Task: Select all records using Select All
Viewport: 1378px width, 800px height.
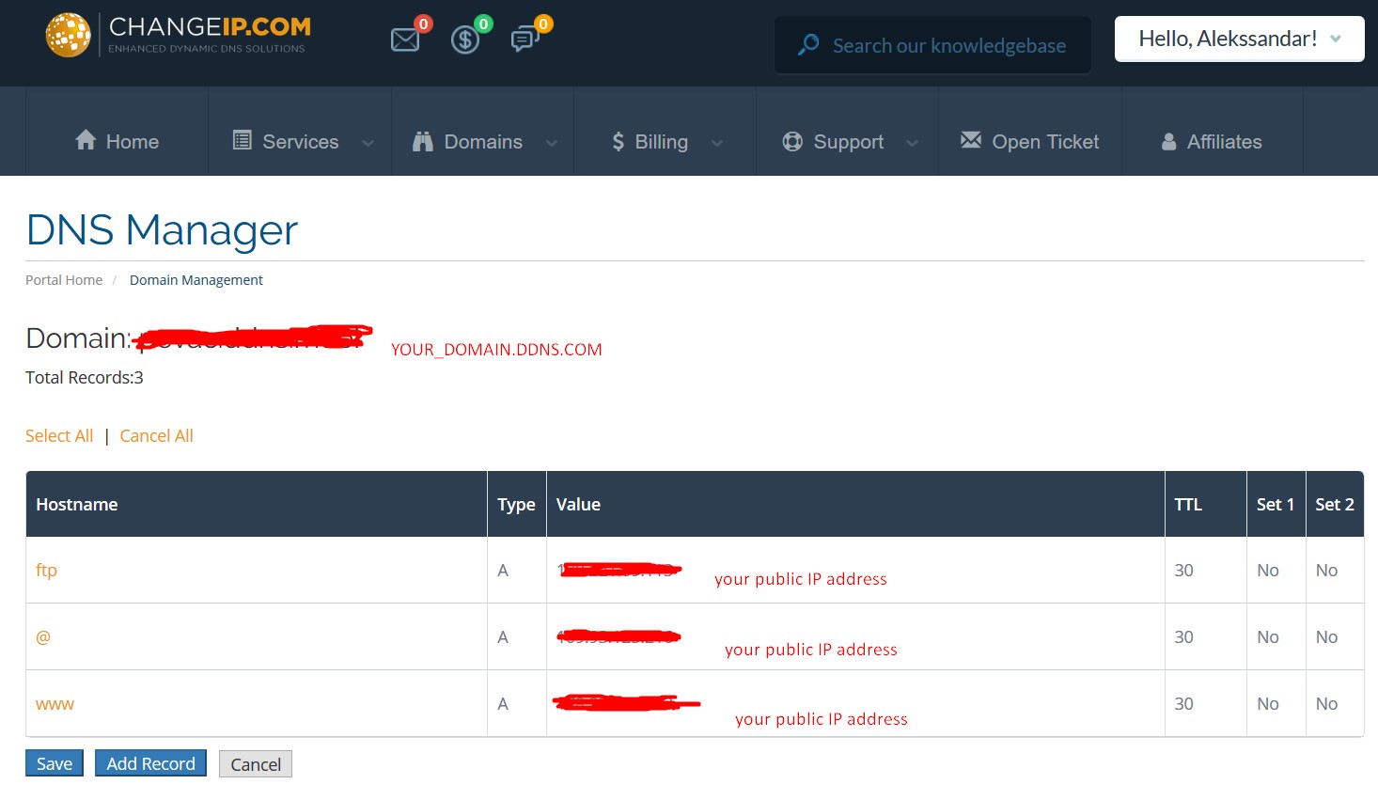Action: tap(59, 435)
